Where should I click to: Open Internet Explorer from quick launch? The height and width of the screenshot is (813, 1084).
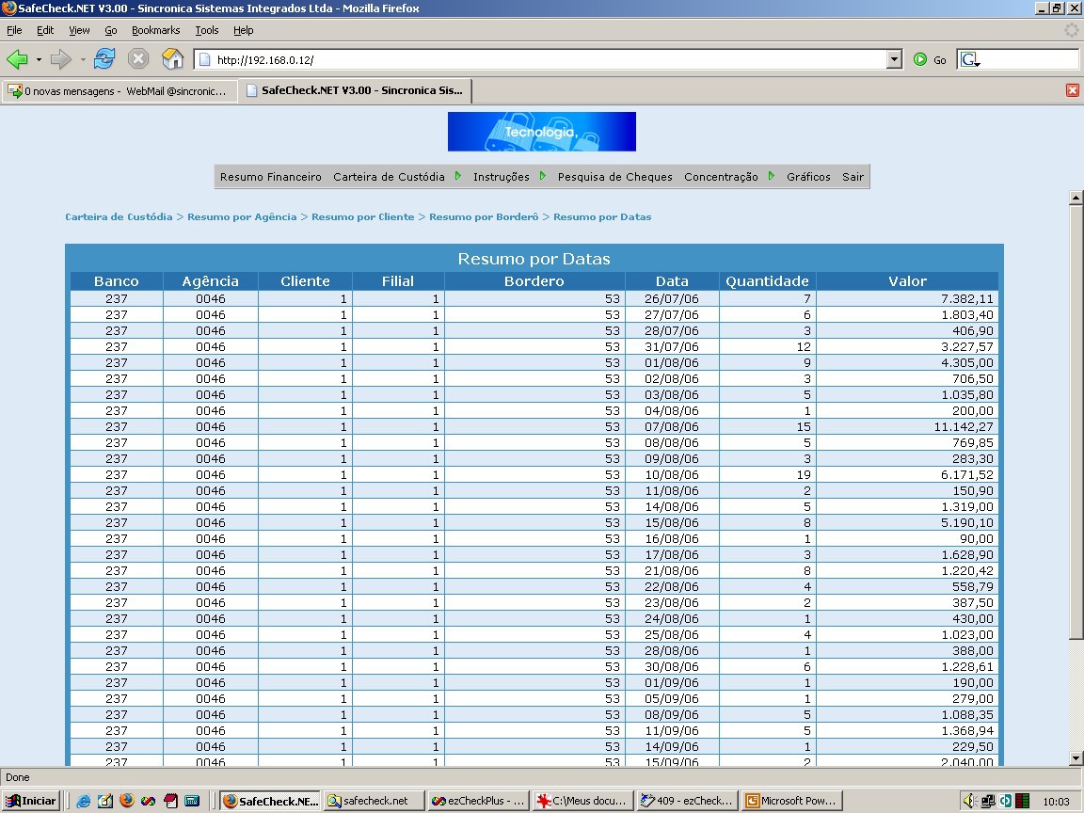pos(83,801)
